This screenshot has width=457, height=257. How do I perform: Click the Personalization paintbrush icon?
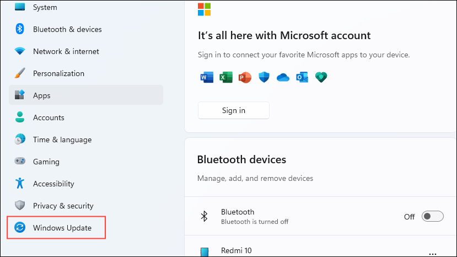pyautogui.click(x=20, y=73)
